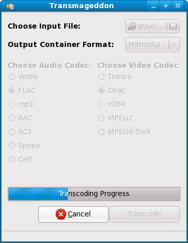Click the Transcoding Progress bar

pyautogui.click(x=94, y=194)
